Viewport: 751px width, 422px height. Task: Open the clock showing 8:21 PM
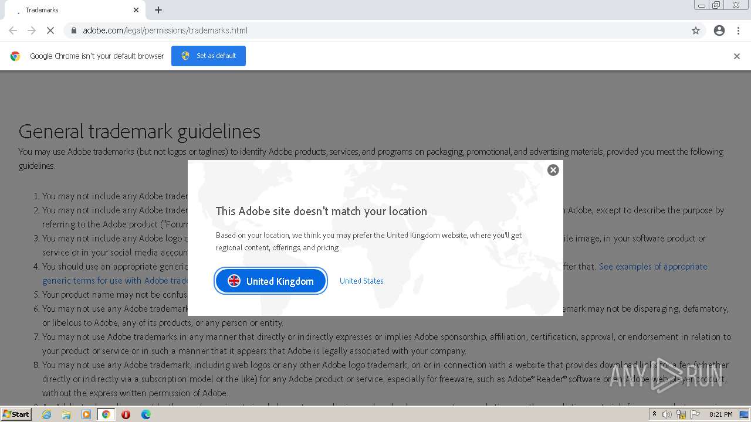[720, 414]
